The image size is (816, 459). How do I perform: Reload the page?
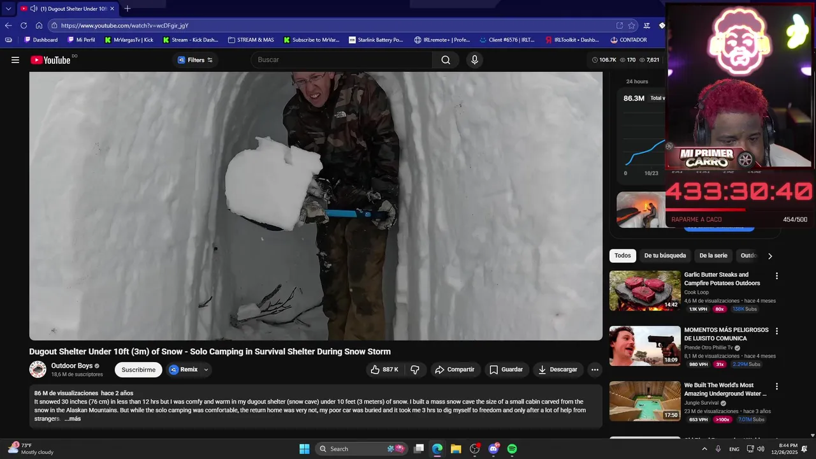click(24, 25)
